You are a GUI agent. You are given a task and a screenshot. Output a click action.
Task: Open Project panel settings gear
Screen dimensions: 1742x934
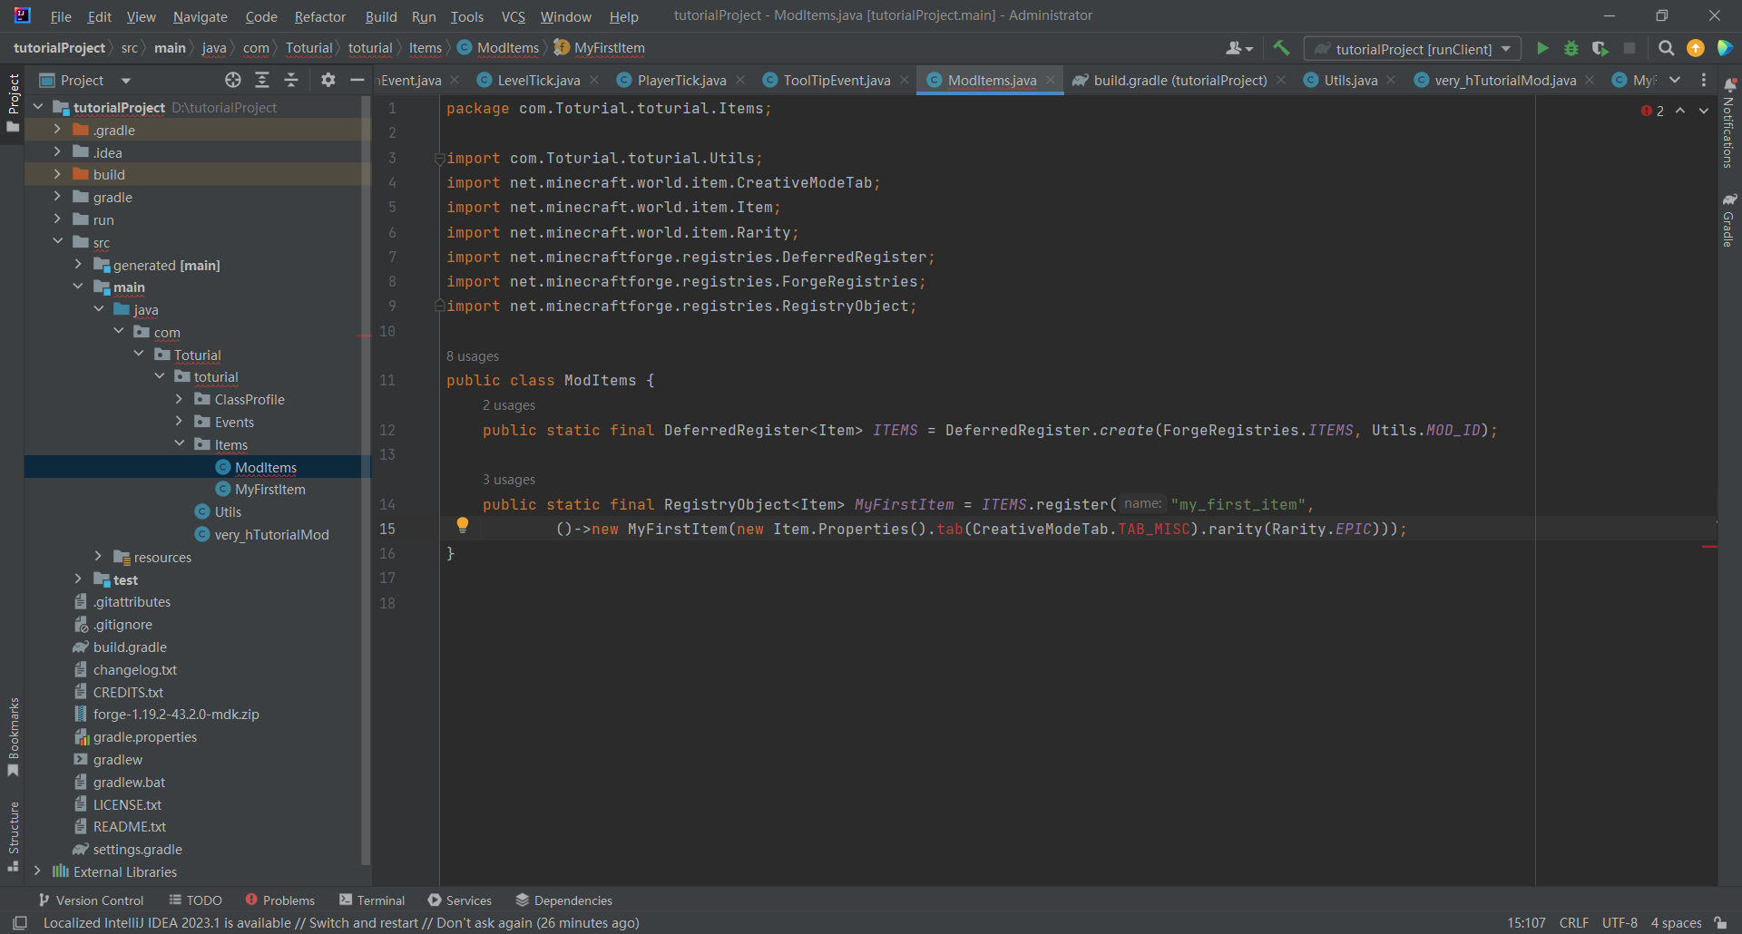(328, 81)
